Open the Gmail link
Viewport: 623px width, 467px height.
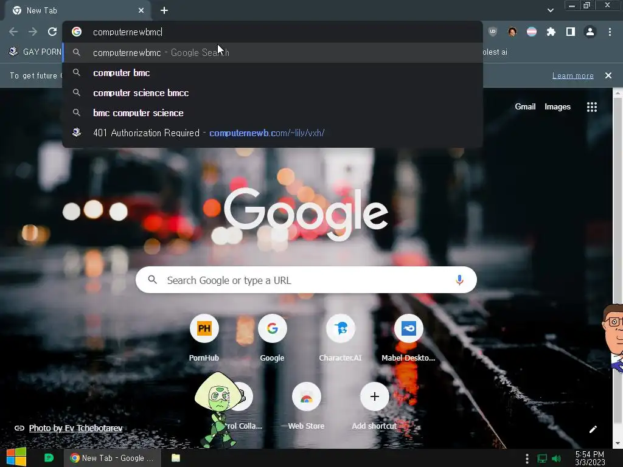pos(525,106)
